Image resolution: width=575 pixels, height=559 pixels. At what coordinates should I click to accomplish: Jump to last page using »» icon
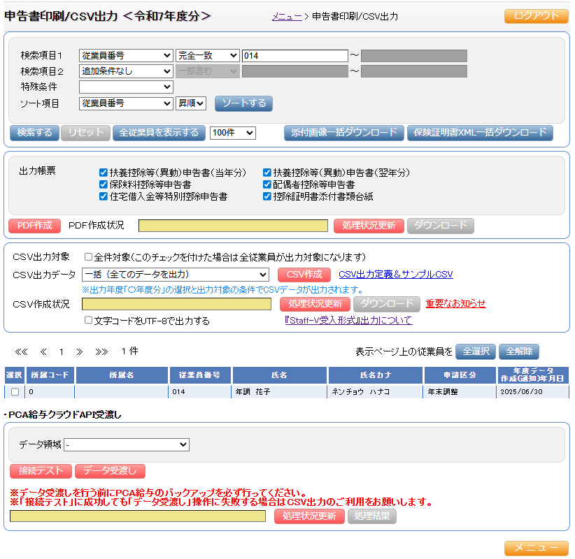click(101, 351)
